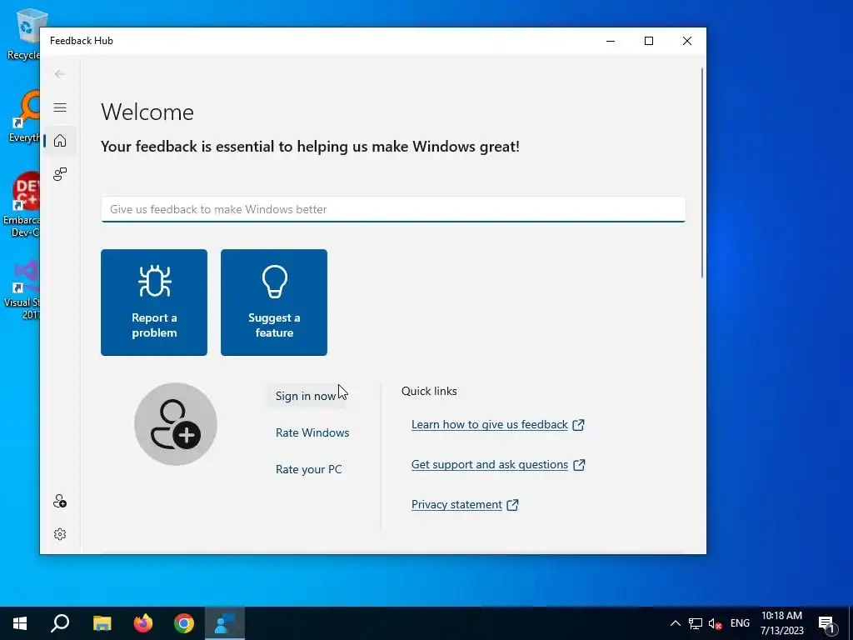Image resolution: width=853 pixels, height=640 pixels.
Task: Open the hamburger navigation menu
Action: [60, 107]
